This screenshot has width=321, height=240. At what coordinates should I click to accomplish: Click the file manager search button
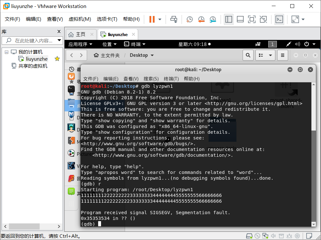point(248,55)
